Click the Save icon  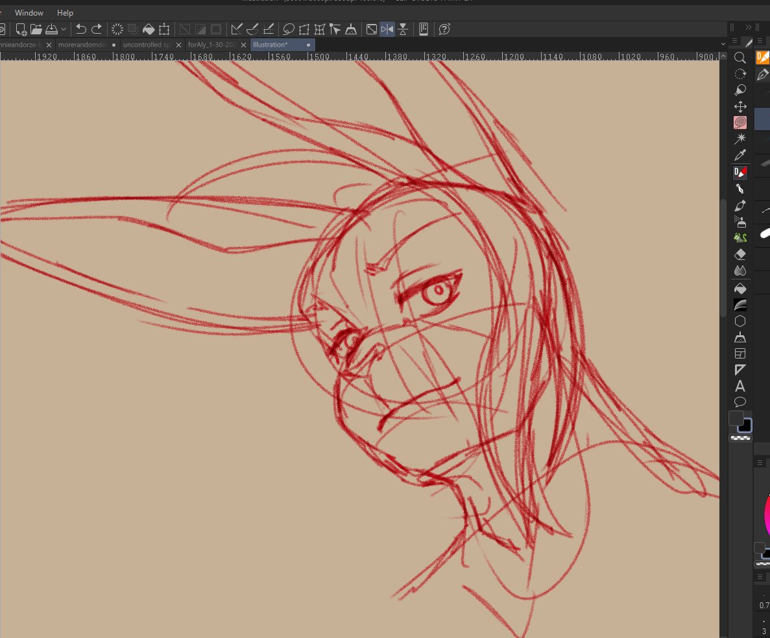[x=51, y=29]
